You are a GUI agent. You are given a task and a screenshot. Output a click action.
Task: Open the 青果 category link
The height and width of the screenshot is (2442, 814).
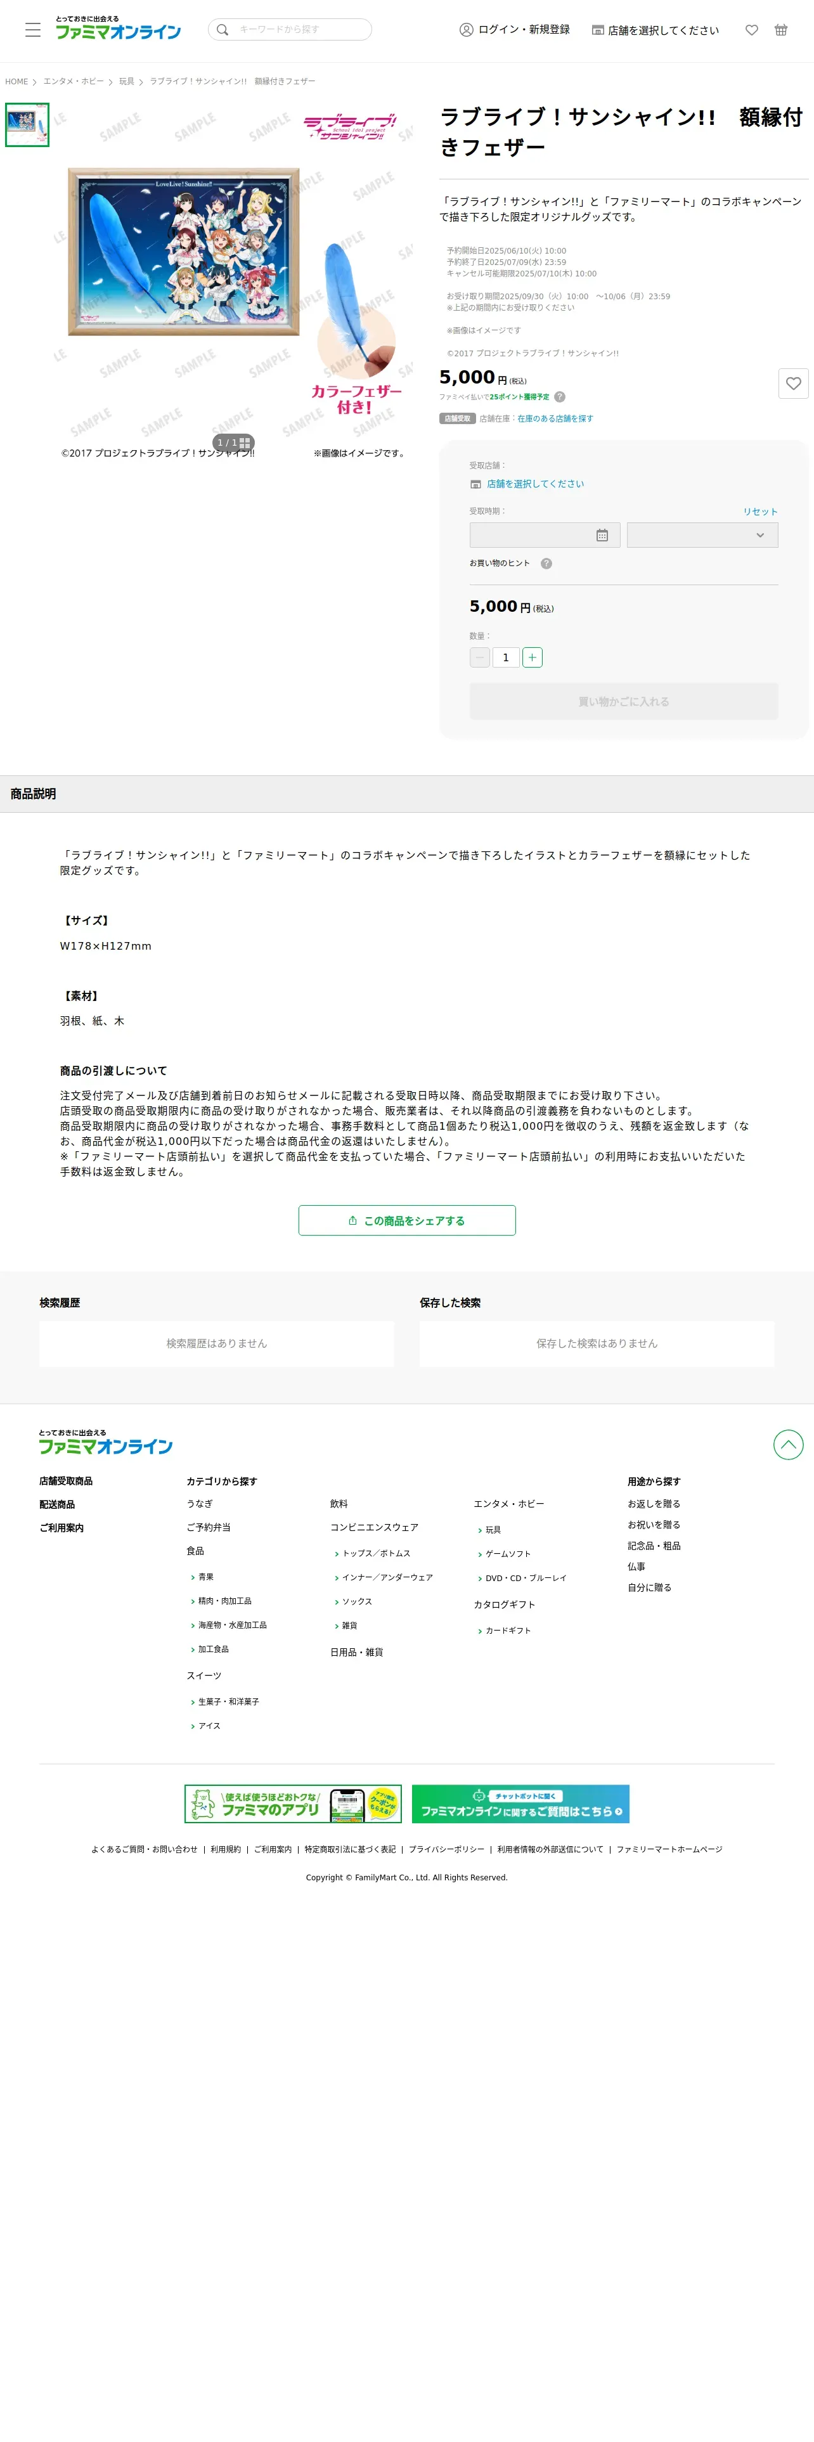coord(205,1577)
